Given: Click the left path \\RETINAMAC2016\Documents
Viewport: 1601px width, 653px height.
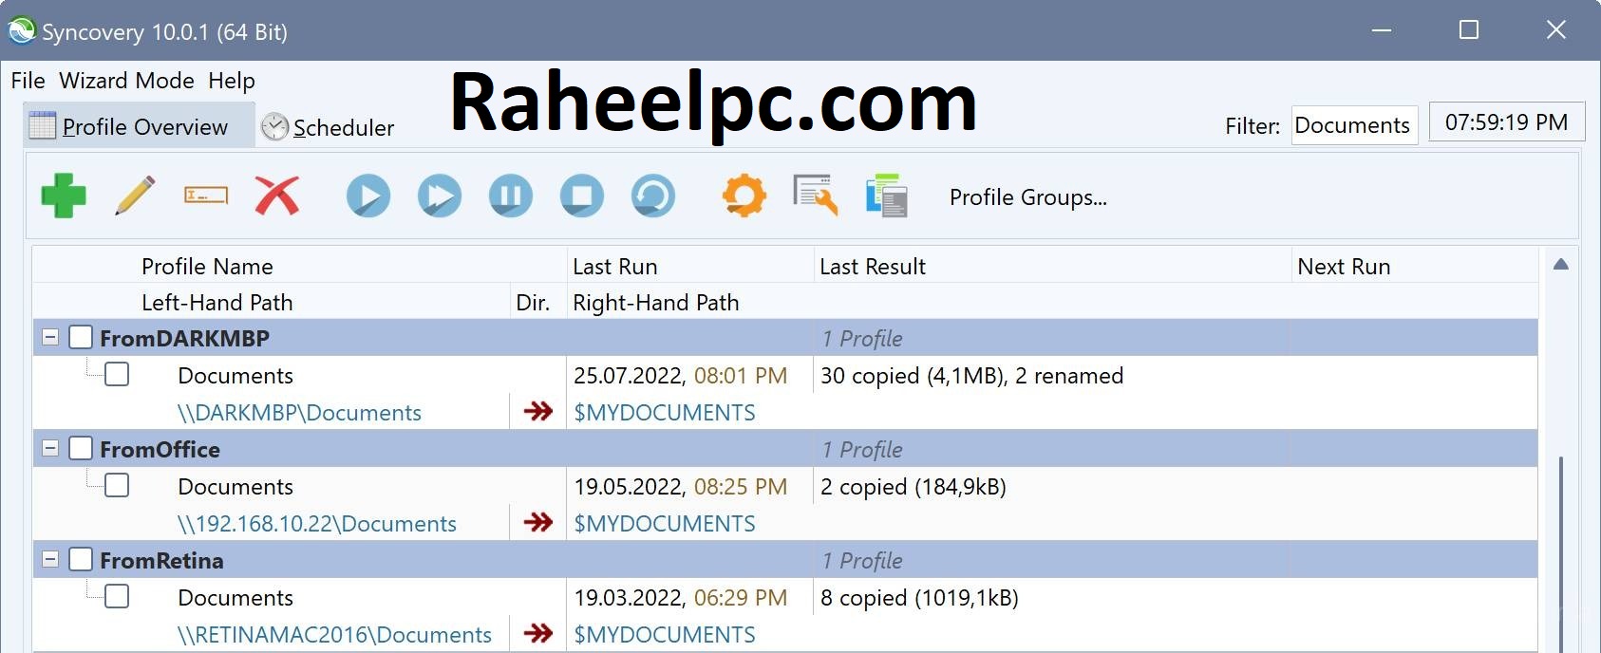Looking at the screenshot, I should pos(334,635).
